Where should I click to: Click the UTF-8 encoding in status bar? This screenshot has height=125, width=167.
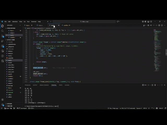145,108
